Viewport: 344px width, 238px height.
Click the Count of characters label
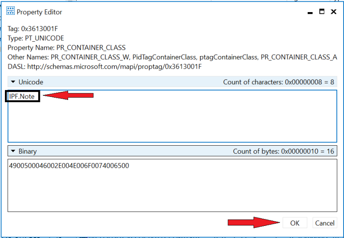[x=279, y=82]
